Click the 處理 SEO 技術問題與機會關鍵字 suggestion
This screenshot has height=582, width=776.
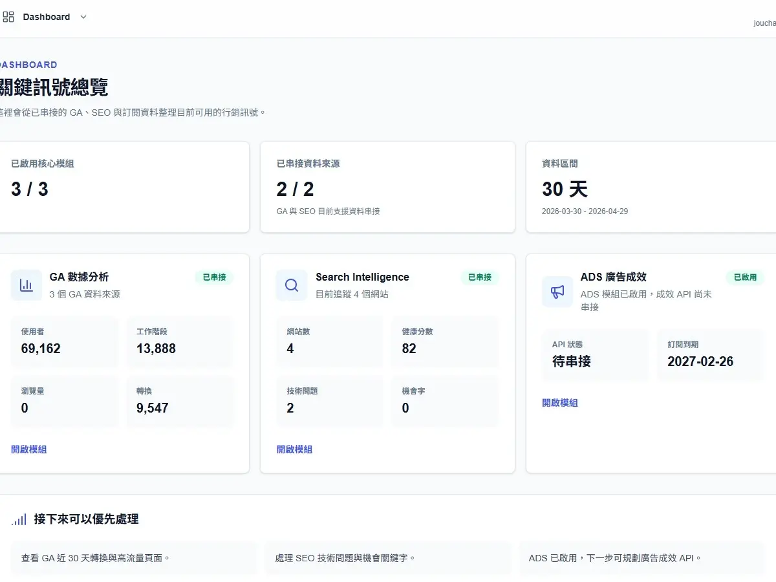point(387,557)
